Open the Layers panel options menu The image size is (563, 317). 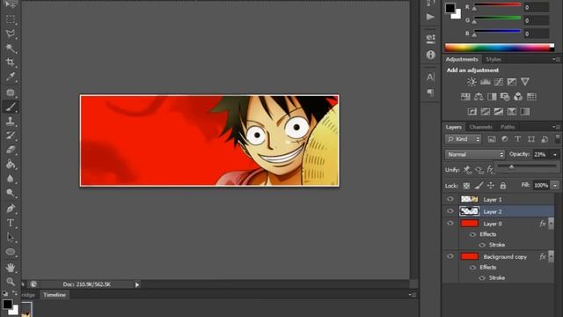pyautogui.click(x=556, y=127)
